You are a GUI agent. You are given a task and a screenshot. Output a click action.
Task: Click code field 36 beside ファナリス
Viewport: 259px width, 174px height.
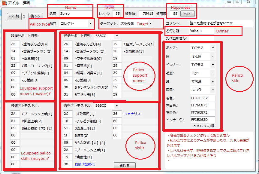click(x=117, y=114)
